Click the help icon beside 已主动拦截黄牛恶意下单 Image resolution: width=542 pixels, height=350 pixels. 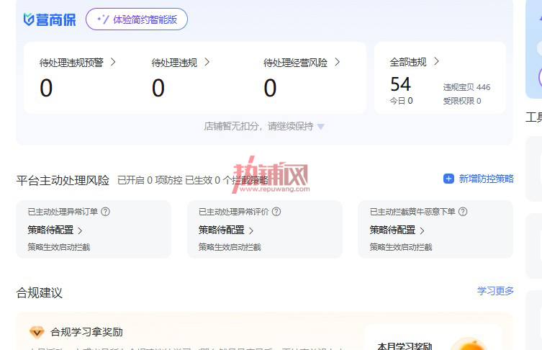coord(463,212)
